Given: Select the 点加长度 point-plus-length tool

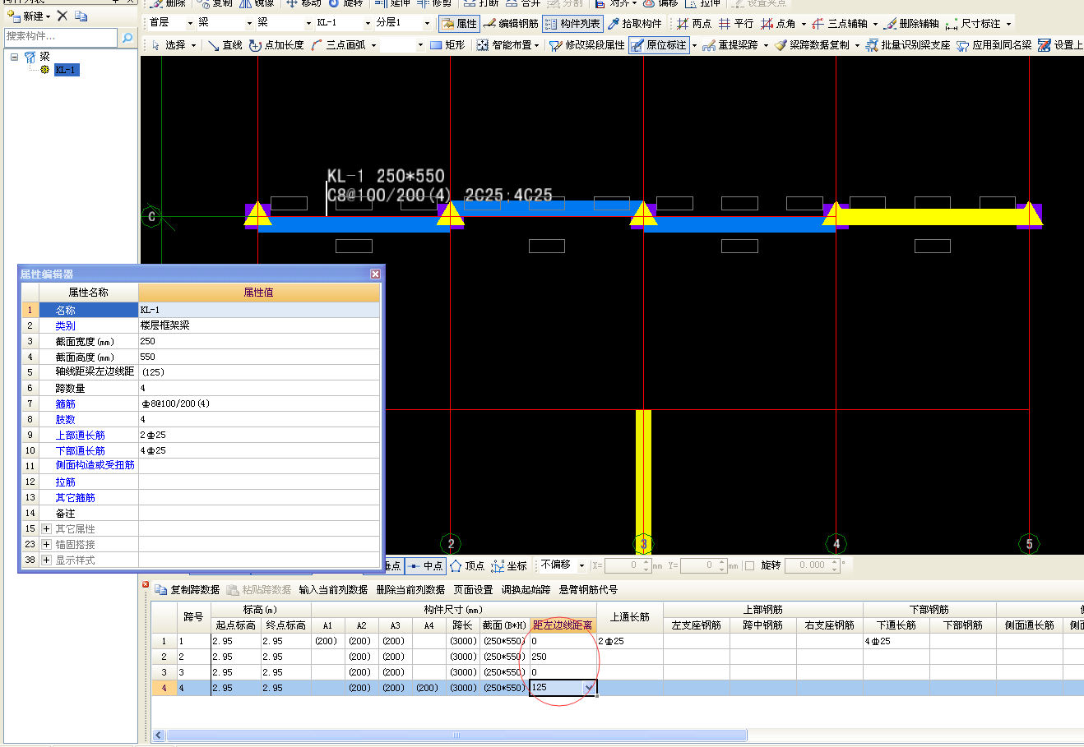Looking at the screenshot, I should click(x=276, y=44).
